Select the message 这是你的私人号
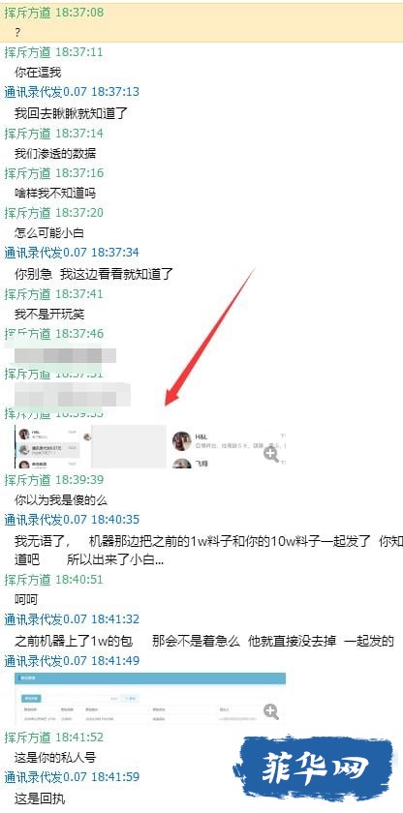 pos(55,758)
